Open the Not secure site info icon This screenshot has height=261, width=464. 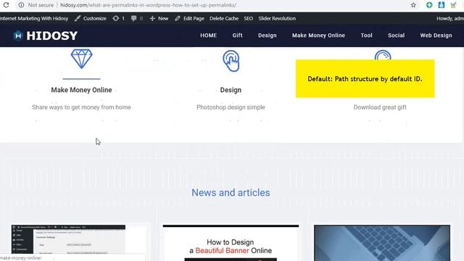[x=21, y=5]
